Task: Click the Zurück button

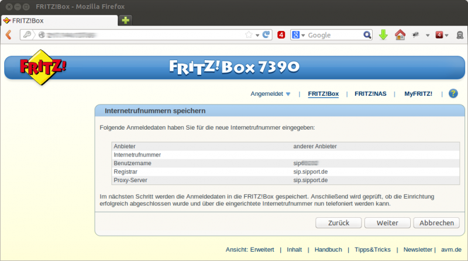Action: [x=339, y=223]
